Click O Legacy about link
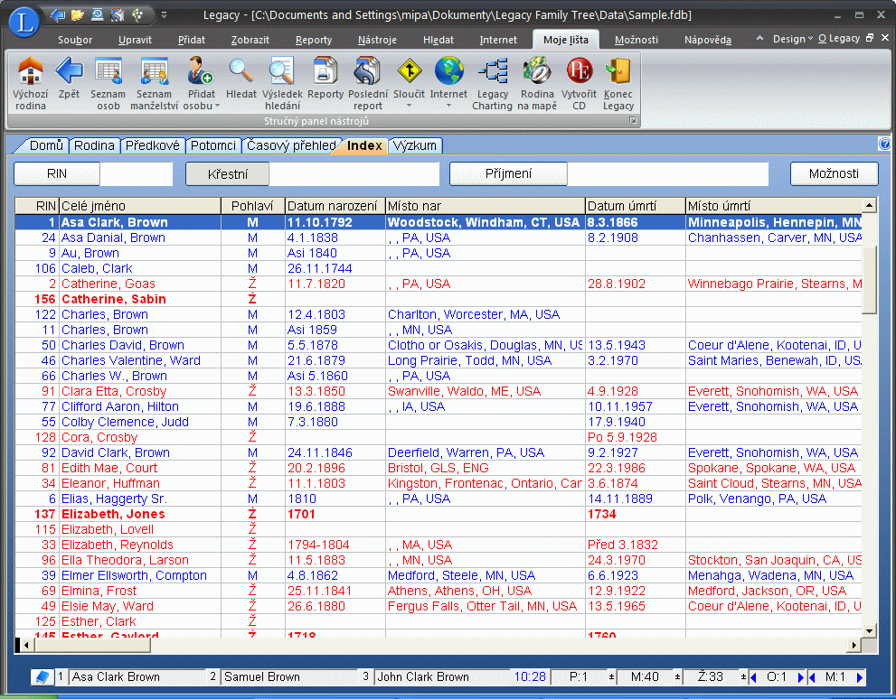The width and height of the screenshot is (896, 699). click(x=839, y=38)
